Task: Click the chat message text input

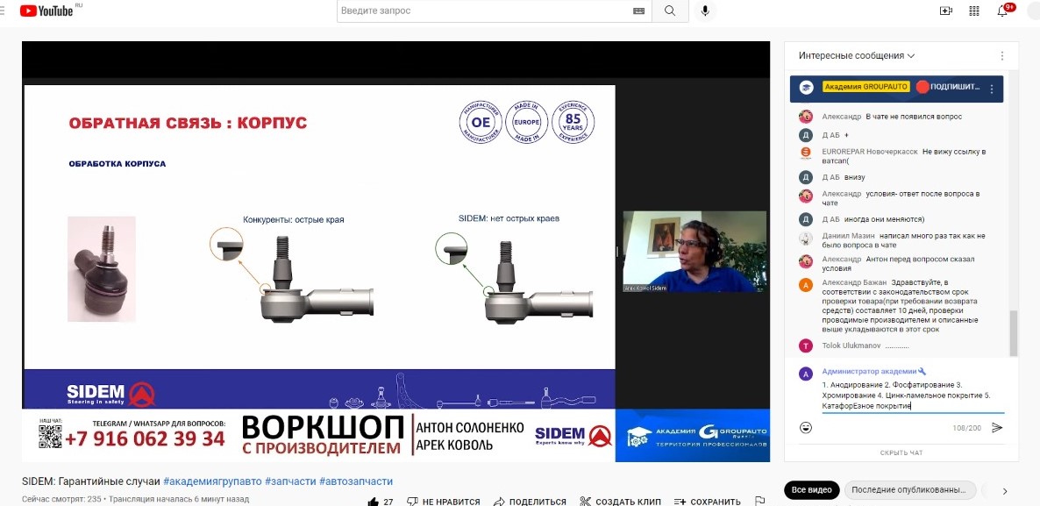Action: (913, 396)
